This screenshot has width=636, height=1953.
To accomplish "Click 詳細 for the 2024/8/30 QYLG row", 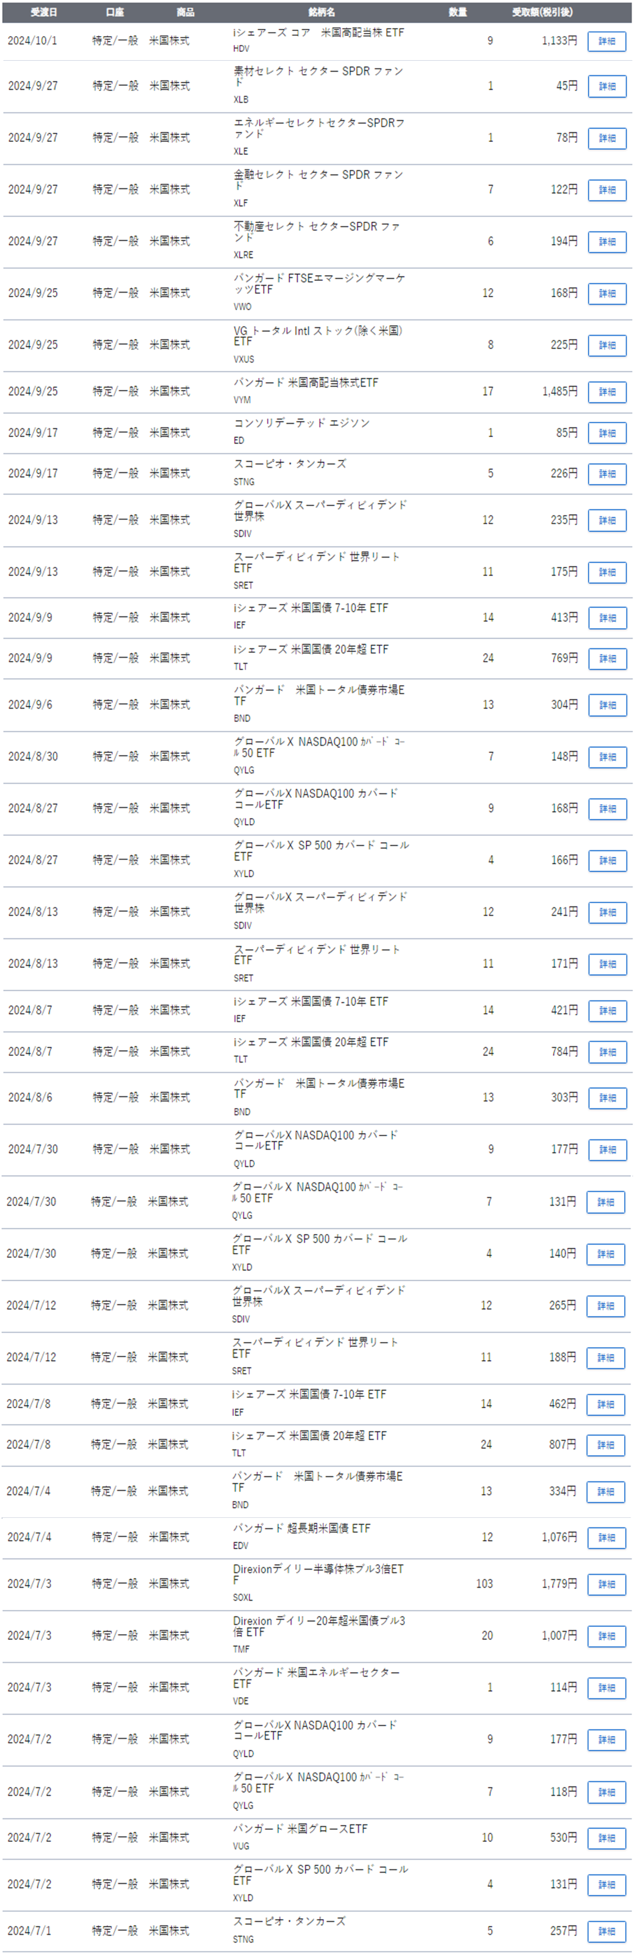I will click(607, 757).
